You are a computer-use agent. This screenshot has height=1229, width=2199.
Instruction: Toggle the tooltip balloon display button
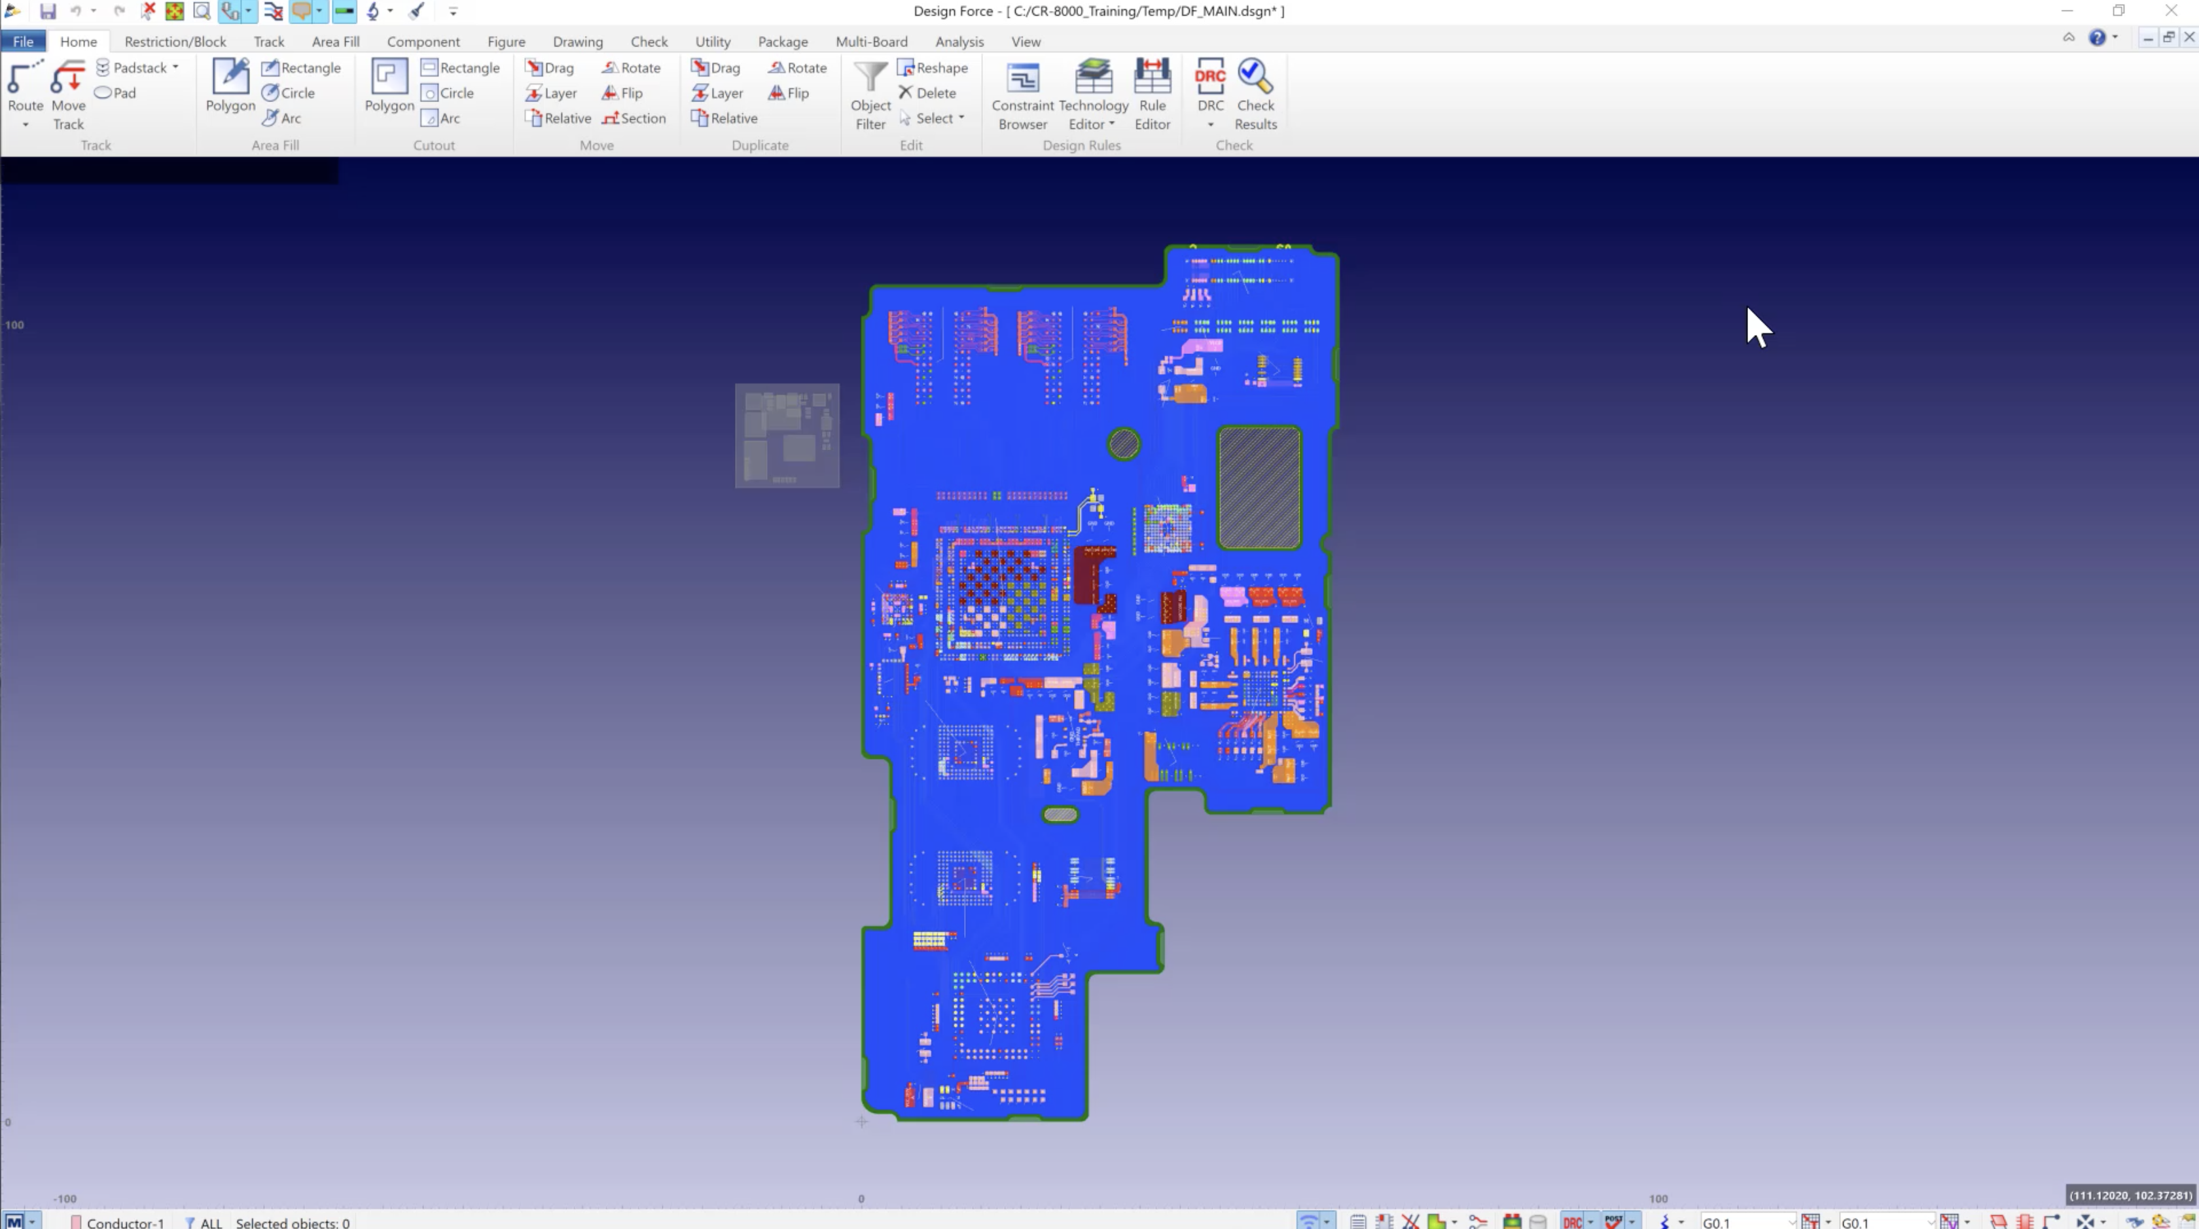pos(300,11)
